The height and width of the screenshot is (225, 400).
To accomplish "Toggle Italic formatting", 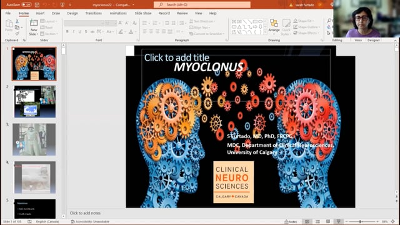I will click(74, 32).
